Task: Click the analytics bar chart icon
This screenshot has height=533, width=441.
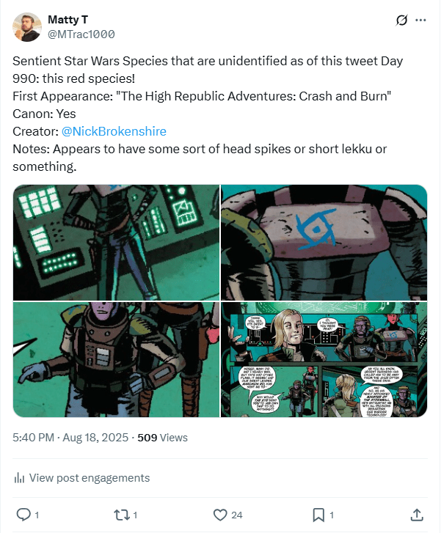Action: click(x=19, y=478)
